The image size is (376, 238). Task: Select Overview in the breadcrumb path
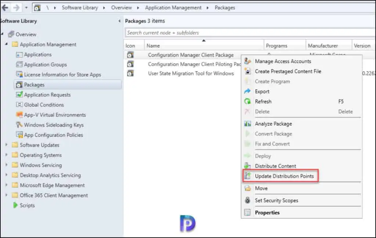(121, 8)
